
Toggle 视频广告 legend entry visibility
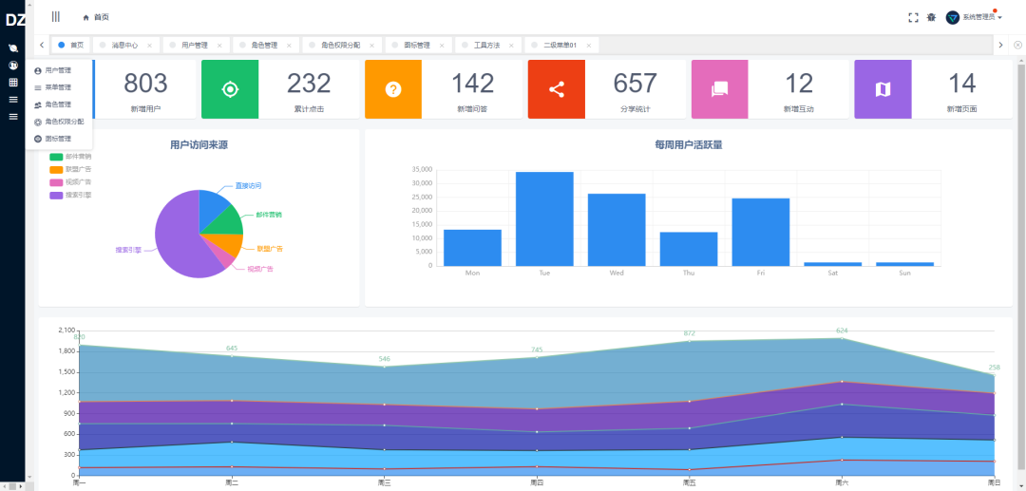(x=70, y=181)
